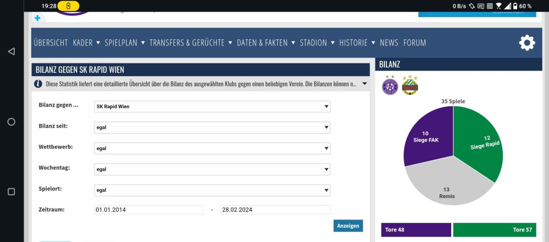Expand the Transfers & Gerüchte menu arrow
This screenshot has width=549, height=242.
[230, 43]
